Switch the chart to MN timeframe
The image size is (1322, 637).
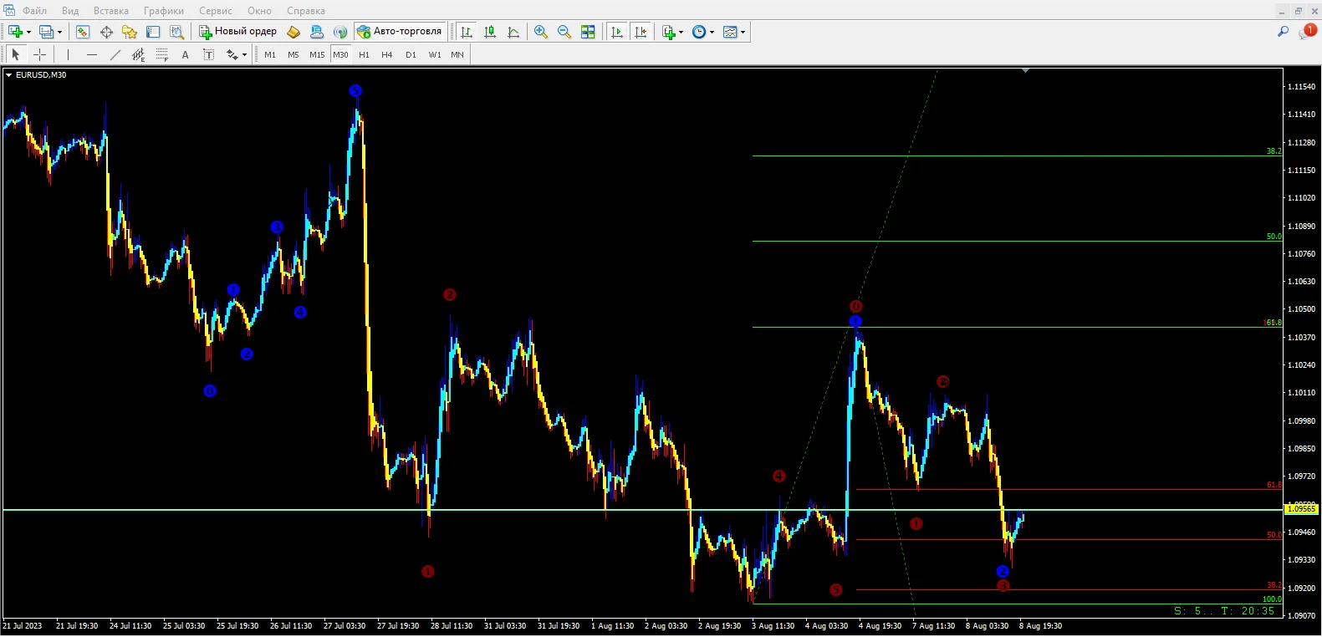(457, 54)
